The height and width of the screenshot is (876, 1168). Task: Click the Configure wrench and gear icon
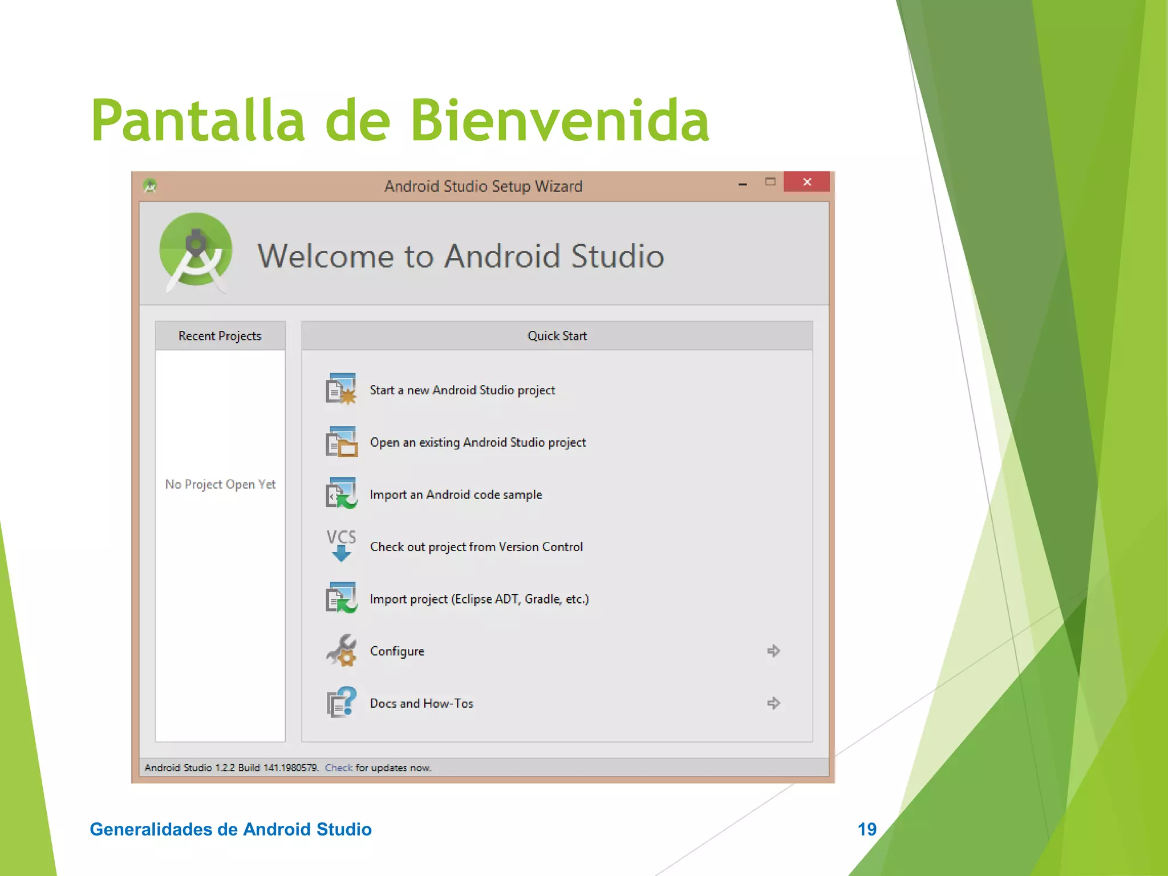(341, 651)
